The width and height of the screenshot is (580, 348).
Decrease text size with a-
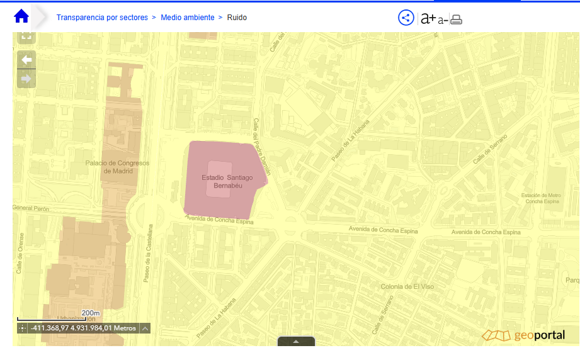pyautogui.click(x=443, y=20)
